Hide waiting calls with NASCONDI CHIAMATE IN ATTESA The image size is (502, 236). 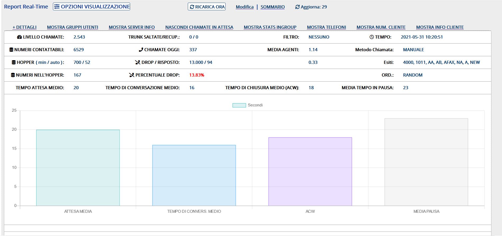(x=199, y=27)
